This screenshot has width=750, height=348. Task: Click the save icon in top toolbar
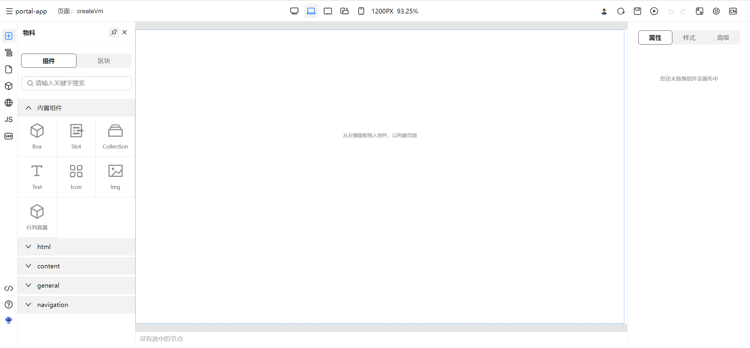tap(637, 11)
